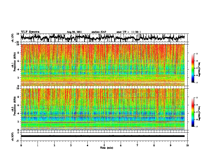Select the date text "Aug.30, 2021"
211x163 pixels.
(74, 32)
